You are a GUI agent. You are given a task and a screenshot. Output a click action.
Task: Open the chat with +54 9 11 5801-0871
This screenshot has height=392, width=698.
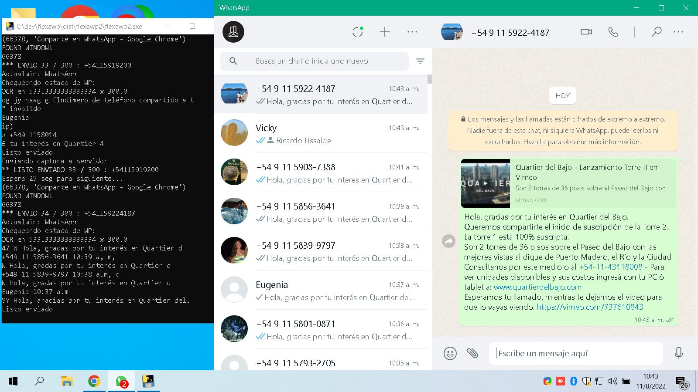(321, 329)
